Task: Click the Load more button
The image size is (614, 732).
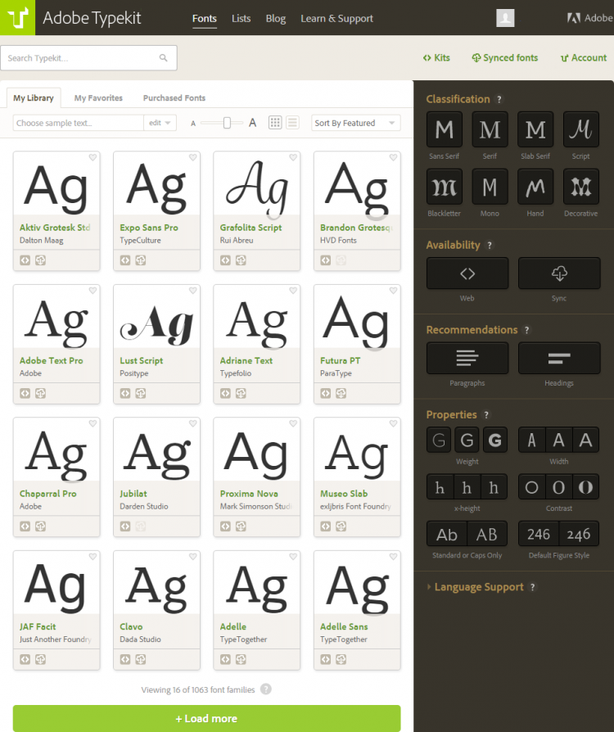Action: click(206, 718)
